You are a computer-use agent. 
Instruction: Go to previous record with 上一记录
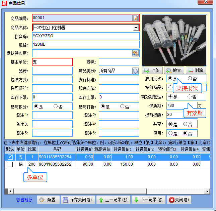click(113, 200)
